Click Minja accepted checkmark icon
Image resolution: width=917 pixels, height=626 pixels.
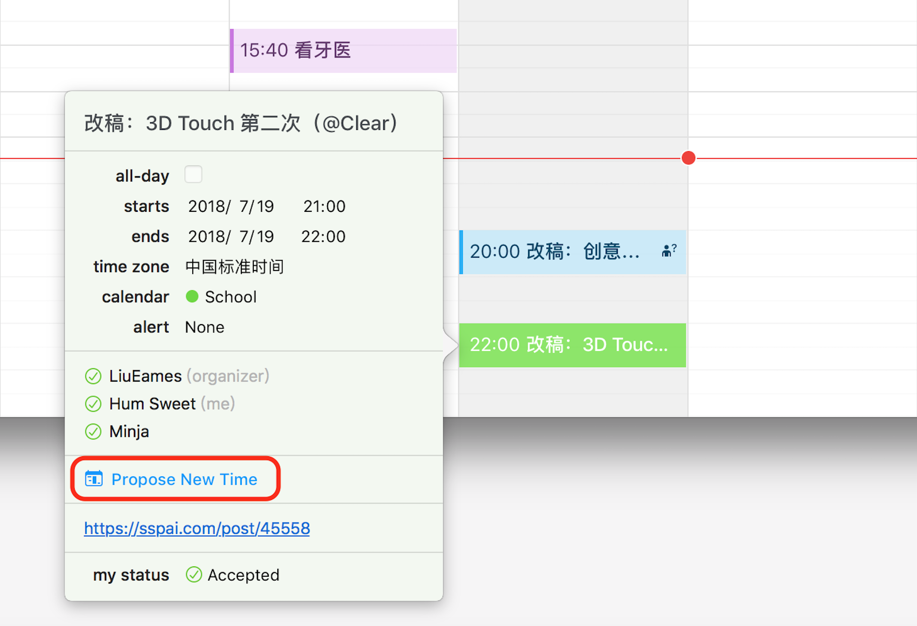point(93,431)
